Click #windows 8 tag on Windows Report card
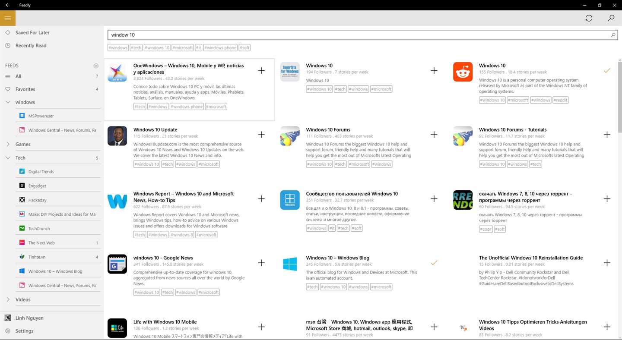 tap(181, 235)
